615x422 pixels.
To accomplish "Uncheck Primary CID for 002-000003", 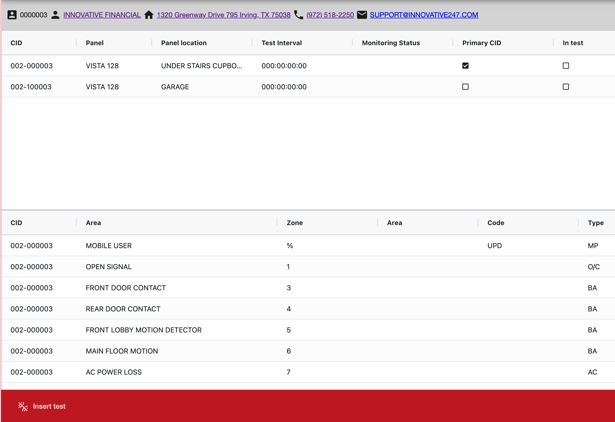I will pyautogui.click(x=465, y=66).
